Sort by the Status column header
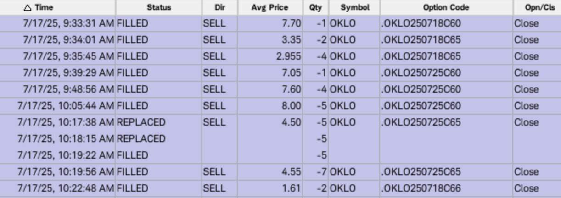The image size is (561, 198). coord(158,7)
